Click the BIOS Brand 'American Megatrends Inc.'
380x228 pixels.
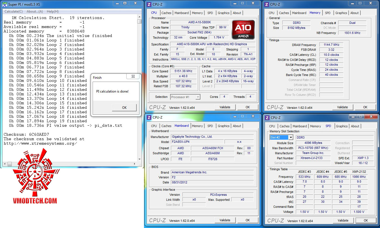(x=212, y=172)
